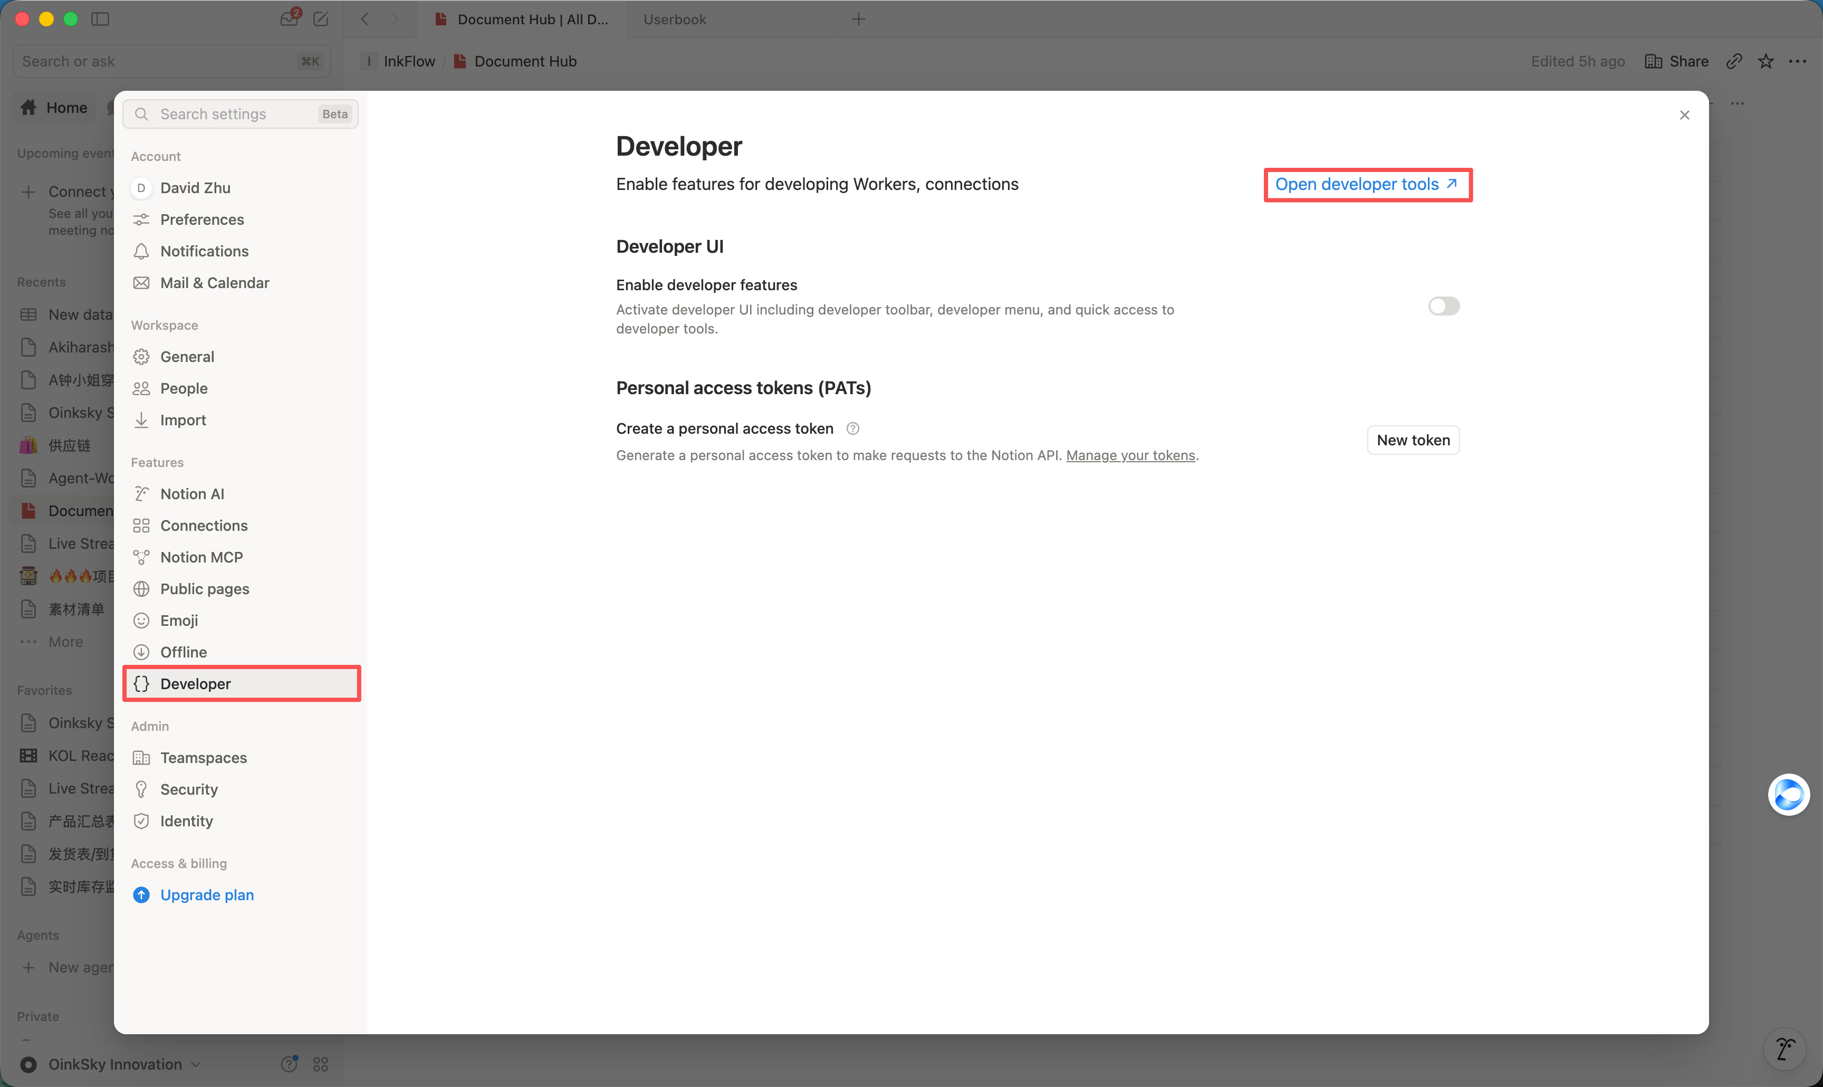This screenshot has height=1087, width=1823.
Task: Star the Document Hub page
Action: coord(1766,62)
